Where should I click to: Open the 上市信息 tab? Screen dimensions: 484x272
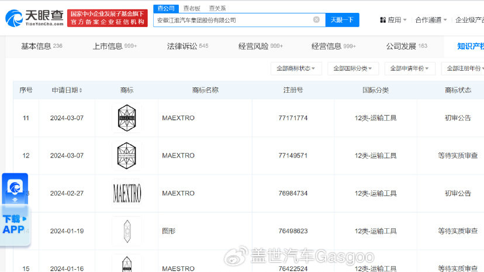[115, 46]
